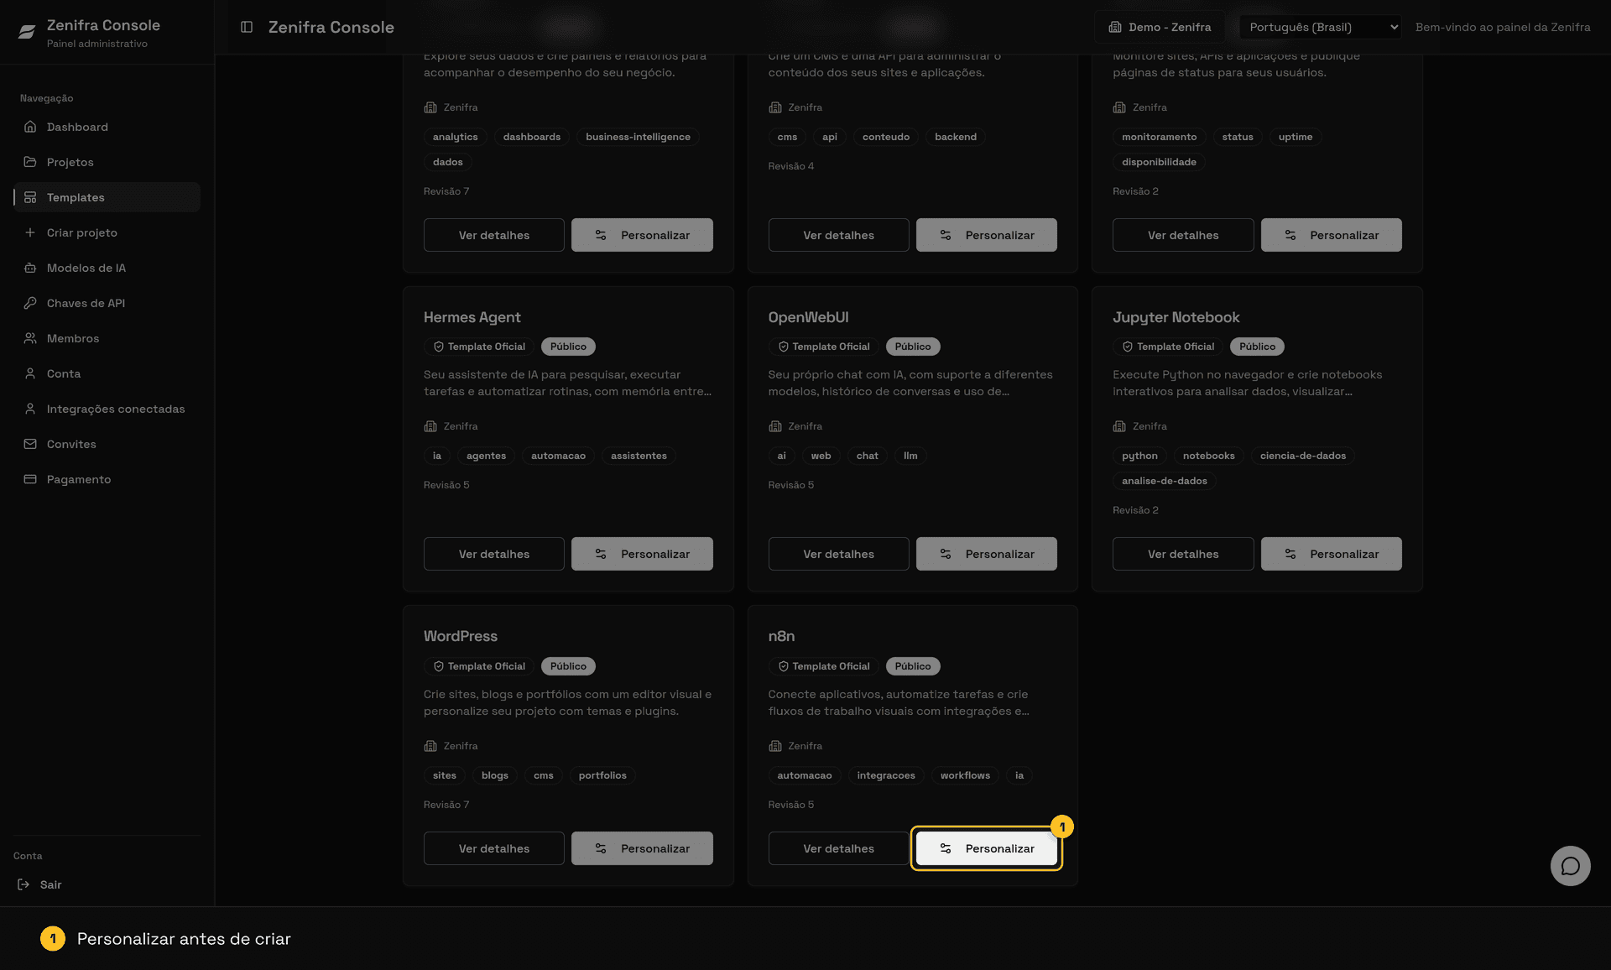
Task: Click Ver detalhes on the n8n card
Action: [x=838, y=848]
